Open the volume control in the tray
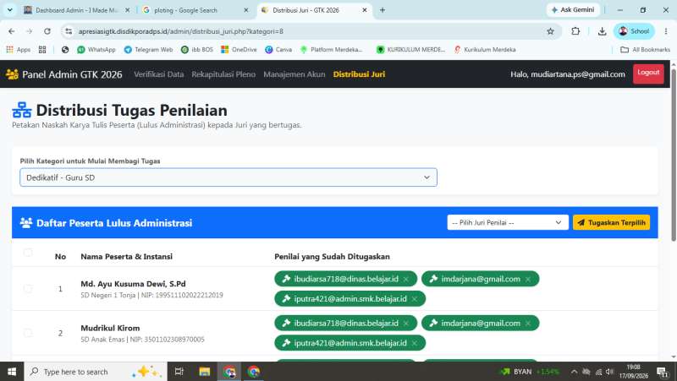Image resolution: width=677 pixels, height=381 pixels. 609,372
